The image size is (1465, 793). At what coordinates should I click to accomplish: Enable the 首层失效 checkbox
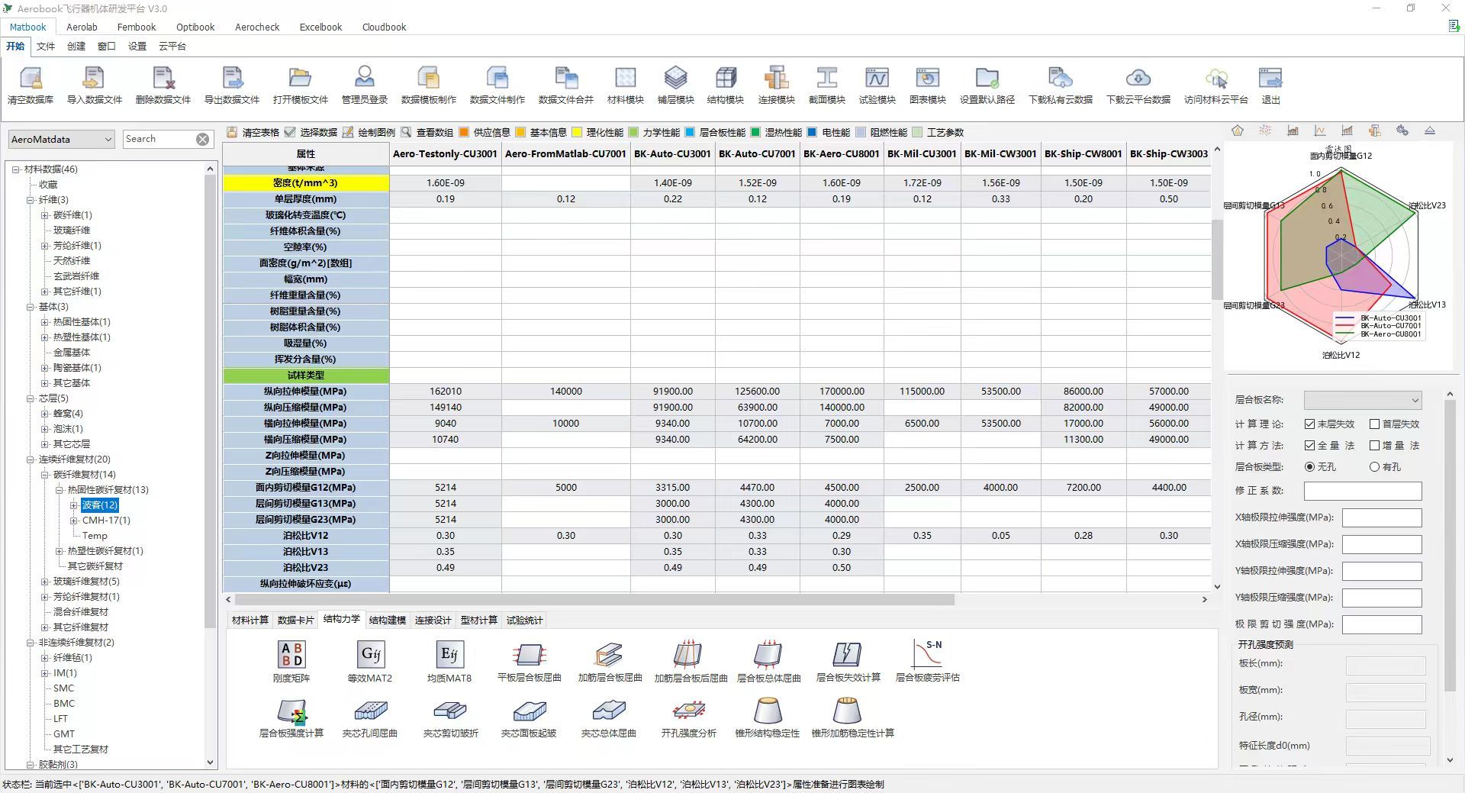click(1375, 424)
